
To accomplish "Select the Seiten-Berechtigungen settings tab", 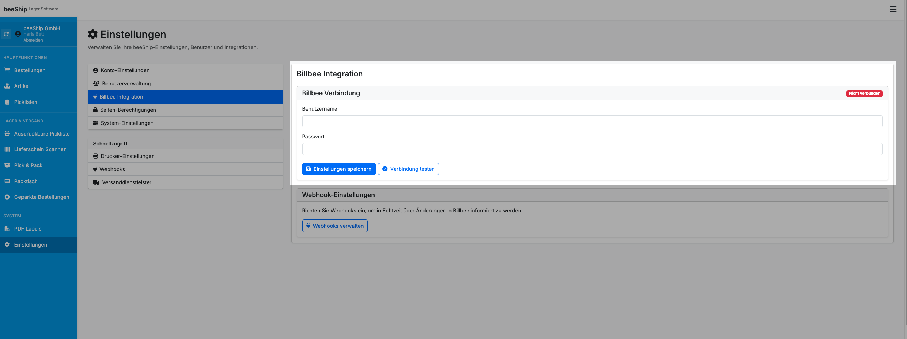I will [185, 110].
